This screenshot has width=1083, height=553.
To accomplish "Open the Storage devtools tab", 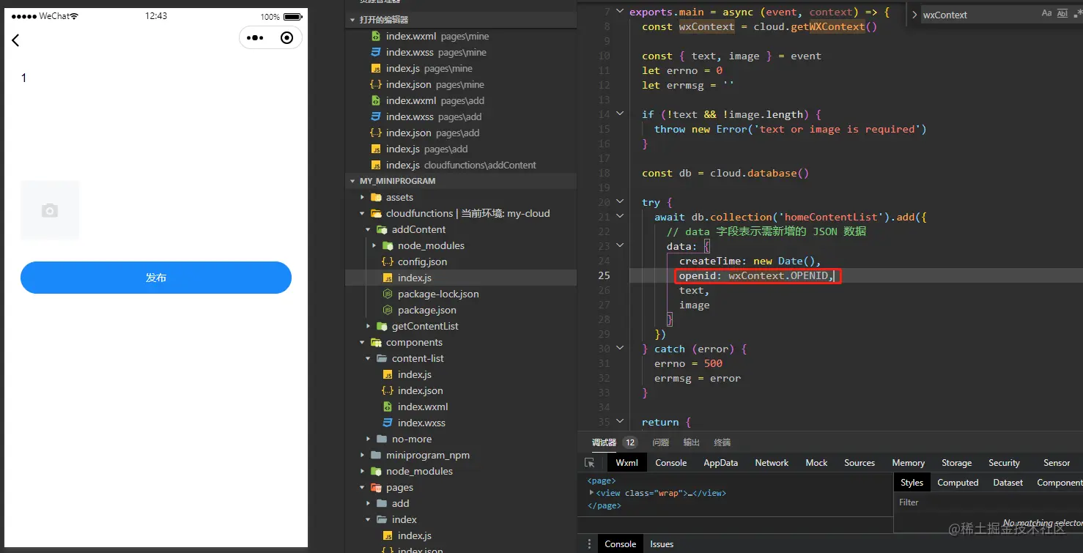I will click(957, 463).
